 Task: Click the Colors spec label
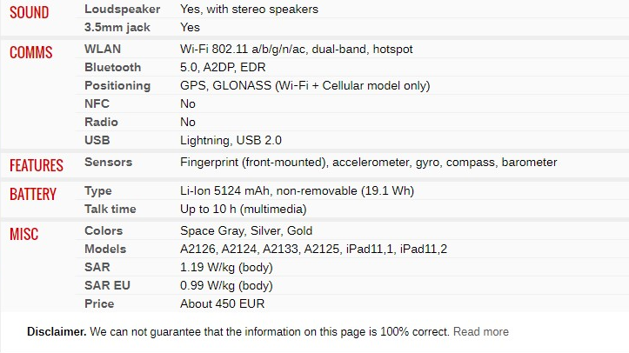point(104,230)
